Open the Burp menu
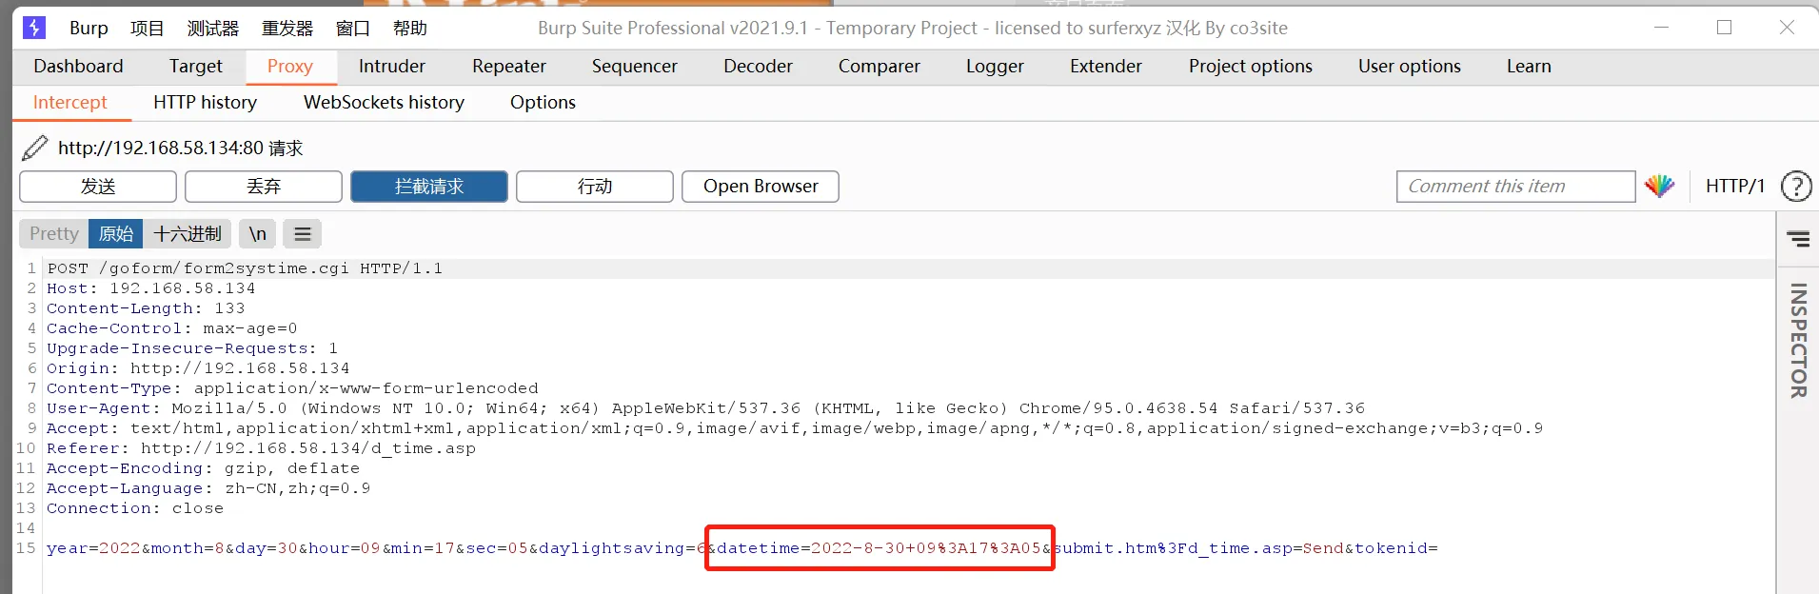The width and height of the screenshot is (1819, 594). point(89,29)
